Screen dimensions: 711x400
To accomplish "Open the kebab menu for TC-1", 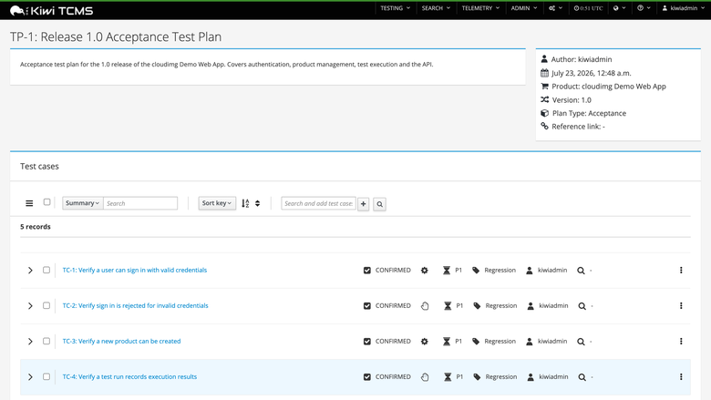I will click(x=681, y=270).
